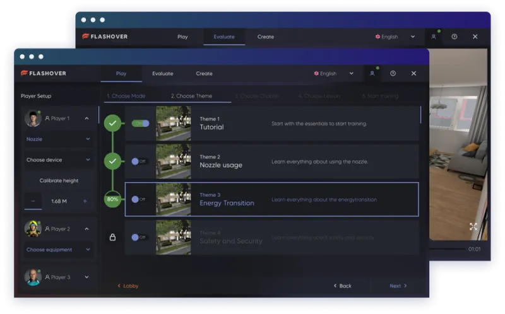Select the Theme 2 Nozzle usage title

click(x=221, y=165)
